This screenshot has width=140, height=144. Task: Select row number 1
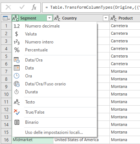6,26
